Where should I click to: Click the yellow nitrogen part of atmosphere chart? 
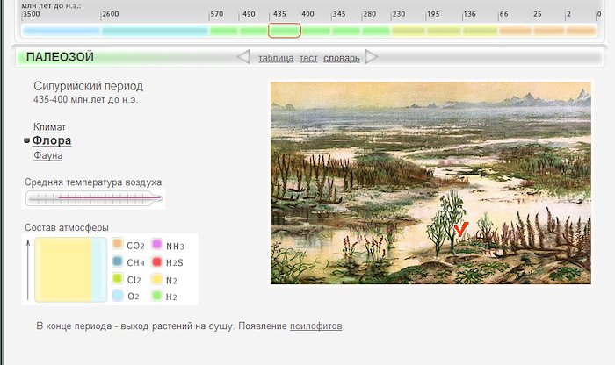pos(63,269)
